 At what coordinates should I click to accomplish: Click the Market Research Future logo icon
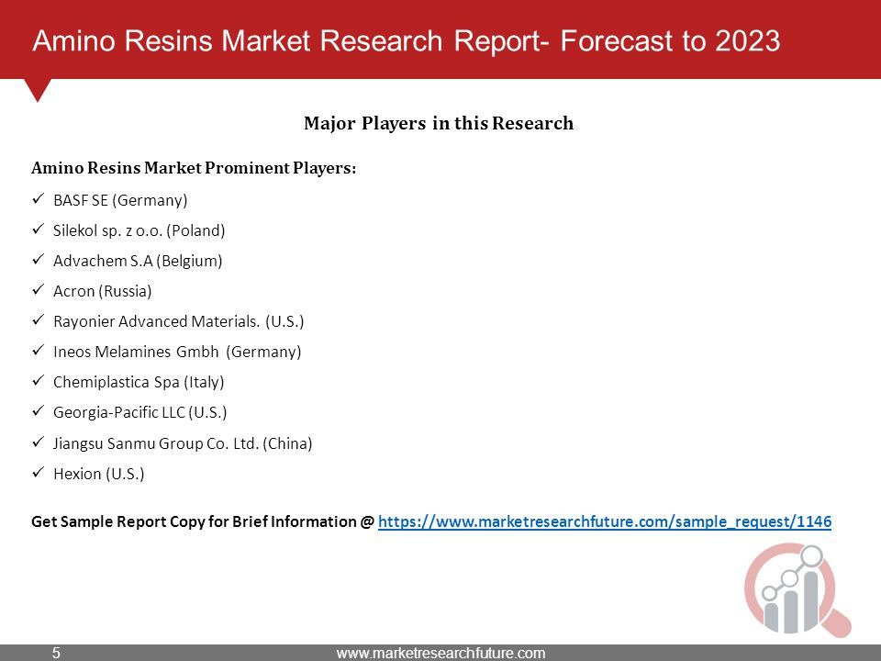[x=797, y=589]
